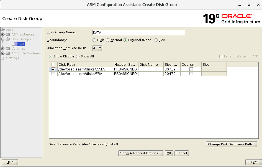Screen dimensions: 262x167
Task: Close the ASM Configuration Assistant window
Action: 258,5
